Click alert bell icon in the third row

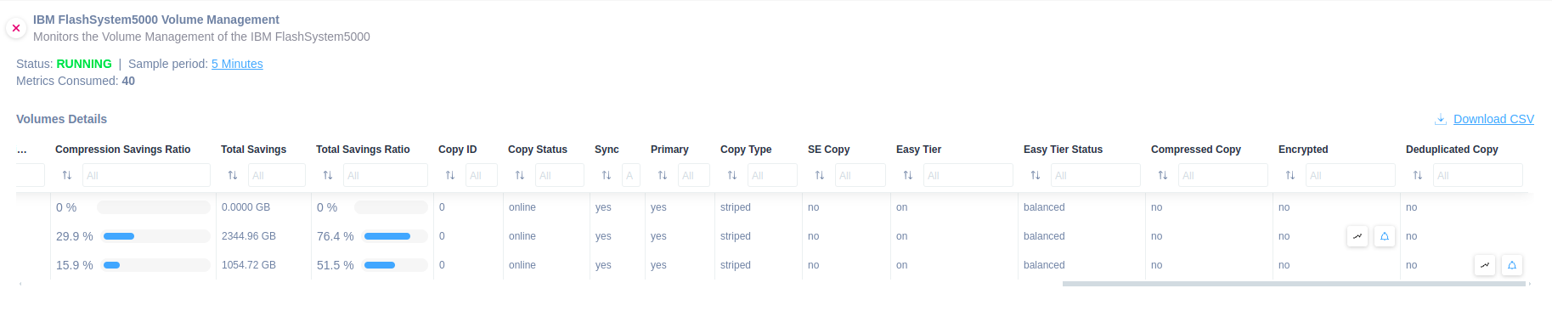(1512, 265)
